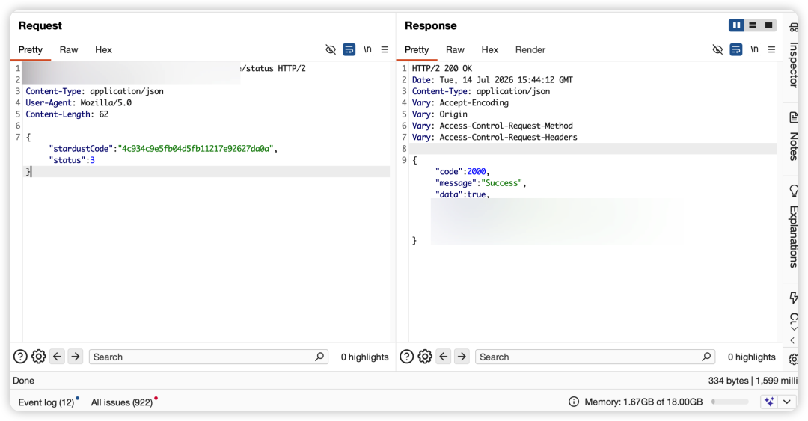Click the memory usage progress bar

(x=729, y=402)
